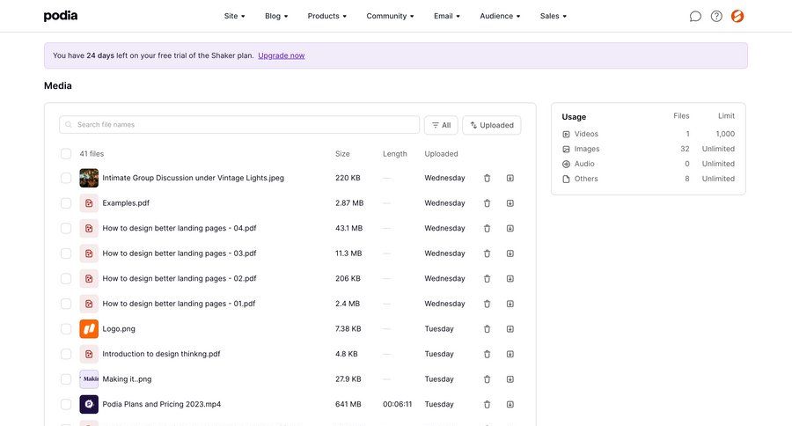Download landing pages - 03.pdf file
792x426 pixels.
(x=510, y=253)
